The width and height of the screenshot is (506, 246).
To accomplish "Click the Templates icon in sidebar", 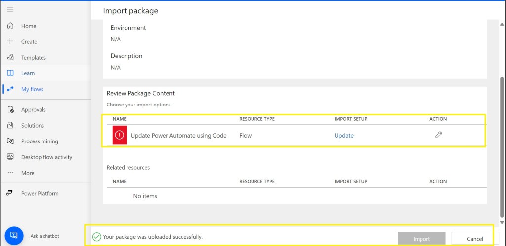I will coord(10,57).
